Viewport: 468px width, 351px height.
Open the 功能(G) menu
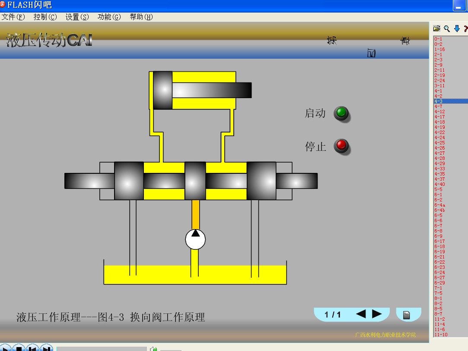109,17
